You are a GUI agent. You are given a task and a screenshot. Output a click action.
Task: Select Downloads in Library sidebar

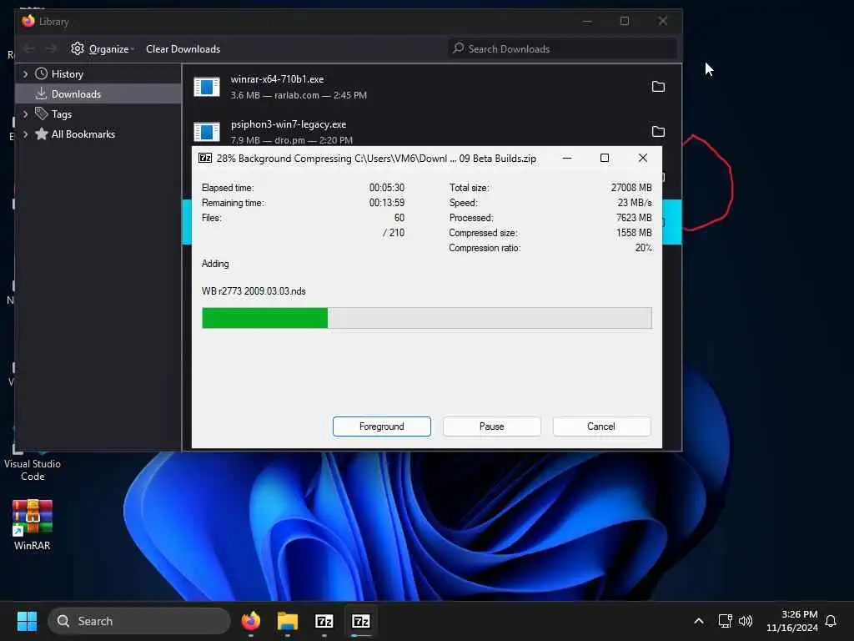(x=76, y=93)
